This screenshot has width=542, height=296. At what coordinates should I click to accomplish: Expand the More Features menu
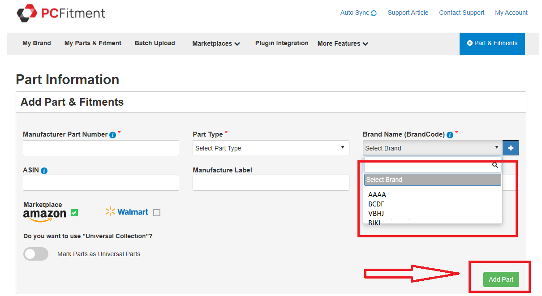click(342, 43)
